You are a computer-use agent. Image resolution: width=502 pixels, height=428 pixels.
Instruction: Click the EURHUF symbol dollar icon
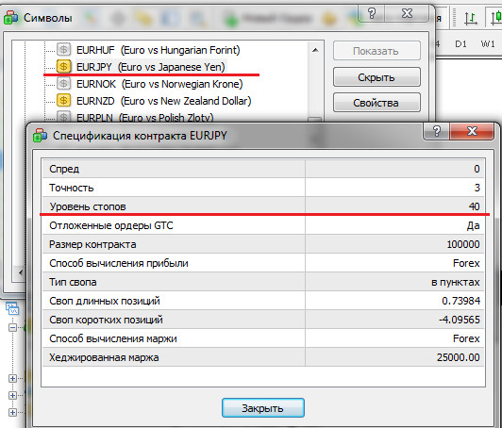[64, 50]
